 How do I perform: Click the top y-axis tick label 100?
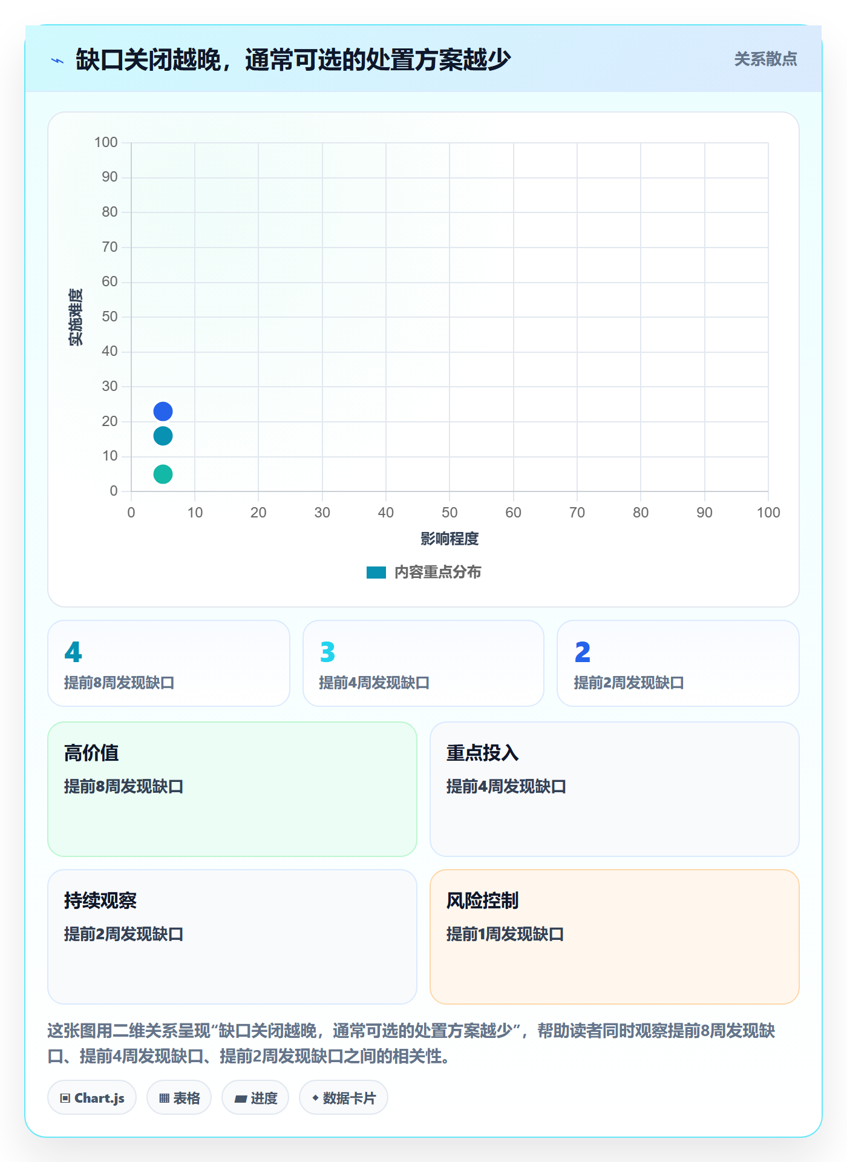[x=106, y=142]
